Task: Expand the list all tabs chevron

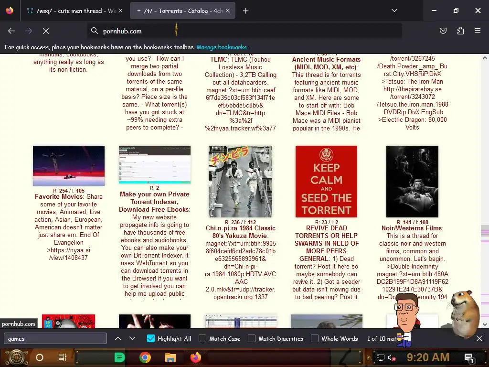Action: pyautogui.click(x=394, y=11)
